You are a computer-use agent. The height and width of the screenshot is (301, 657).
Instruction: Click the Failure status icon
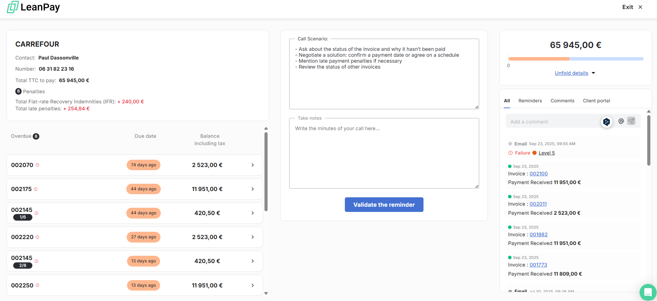point(510,153)
